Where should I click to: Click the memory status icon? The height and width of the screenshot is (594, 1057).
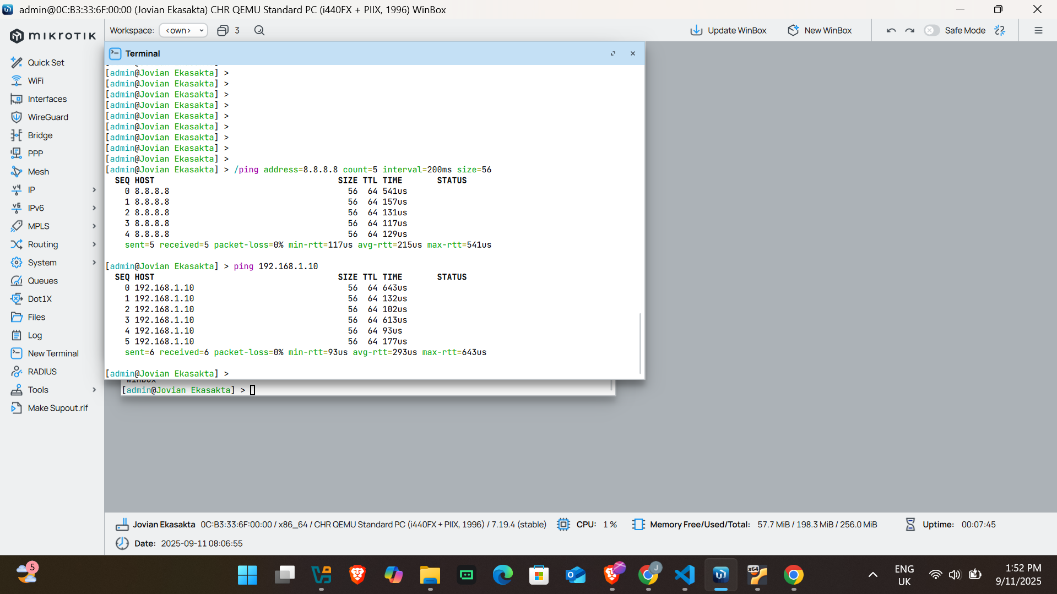pos(638,524)
